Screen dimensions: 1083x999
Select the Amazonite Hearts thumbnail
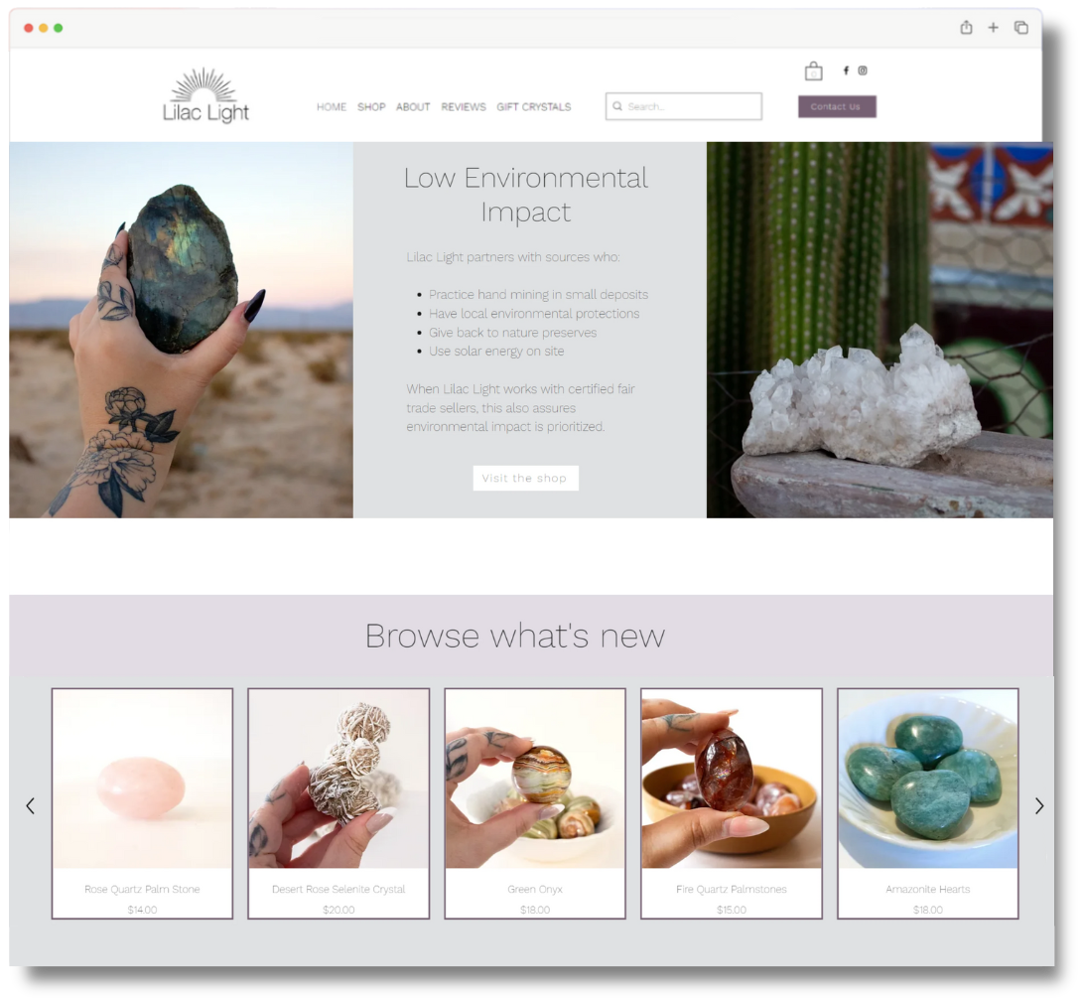tap(927, 802)
